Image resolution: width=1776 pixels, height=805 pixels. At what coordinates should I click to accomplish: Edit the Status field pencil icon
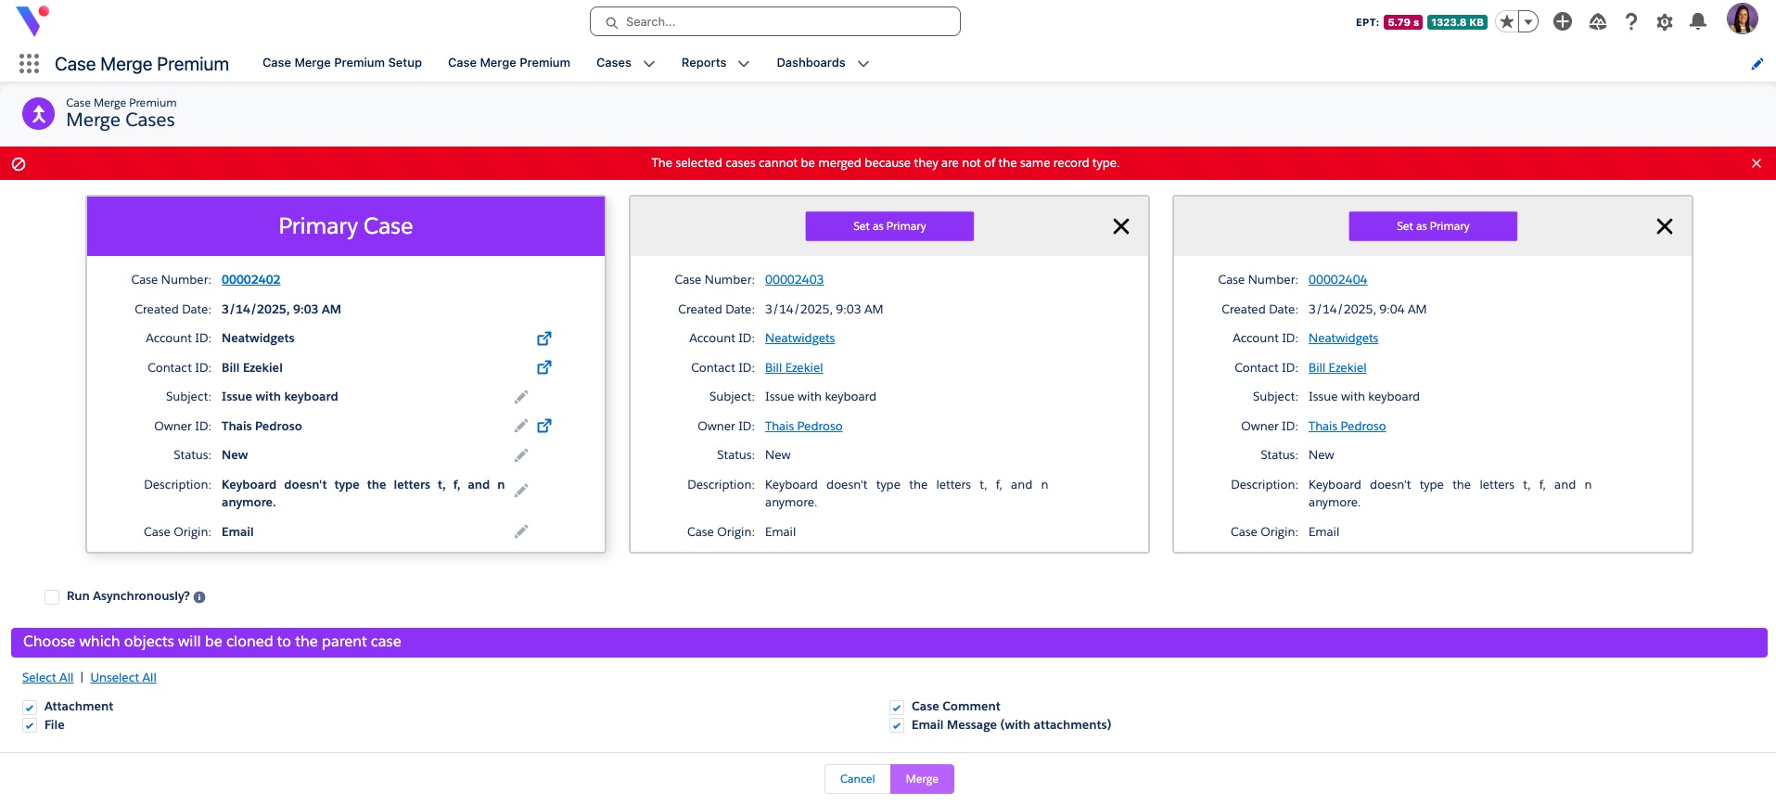point(521,455)
